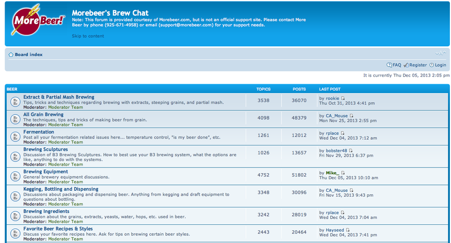
Task: Open Kegging, Bottling and Dispensing forum
Action: (x=61, y=189)
